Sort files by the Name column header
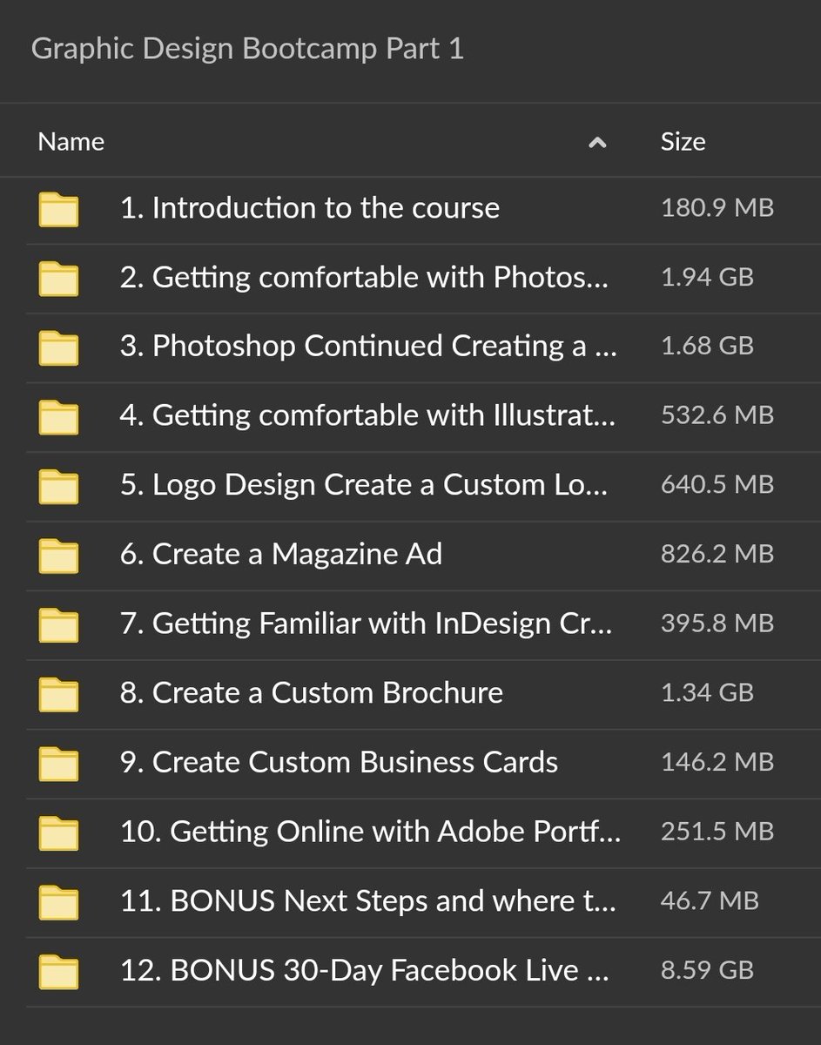Image resolution: width=821 pixels, height=1045 pixels. click(x=71, y=142)
